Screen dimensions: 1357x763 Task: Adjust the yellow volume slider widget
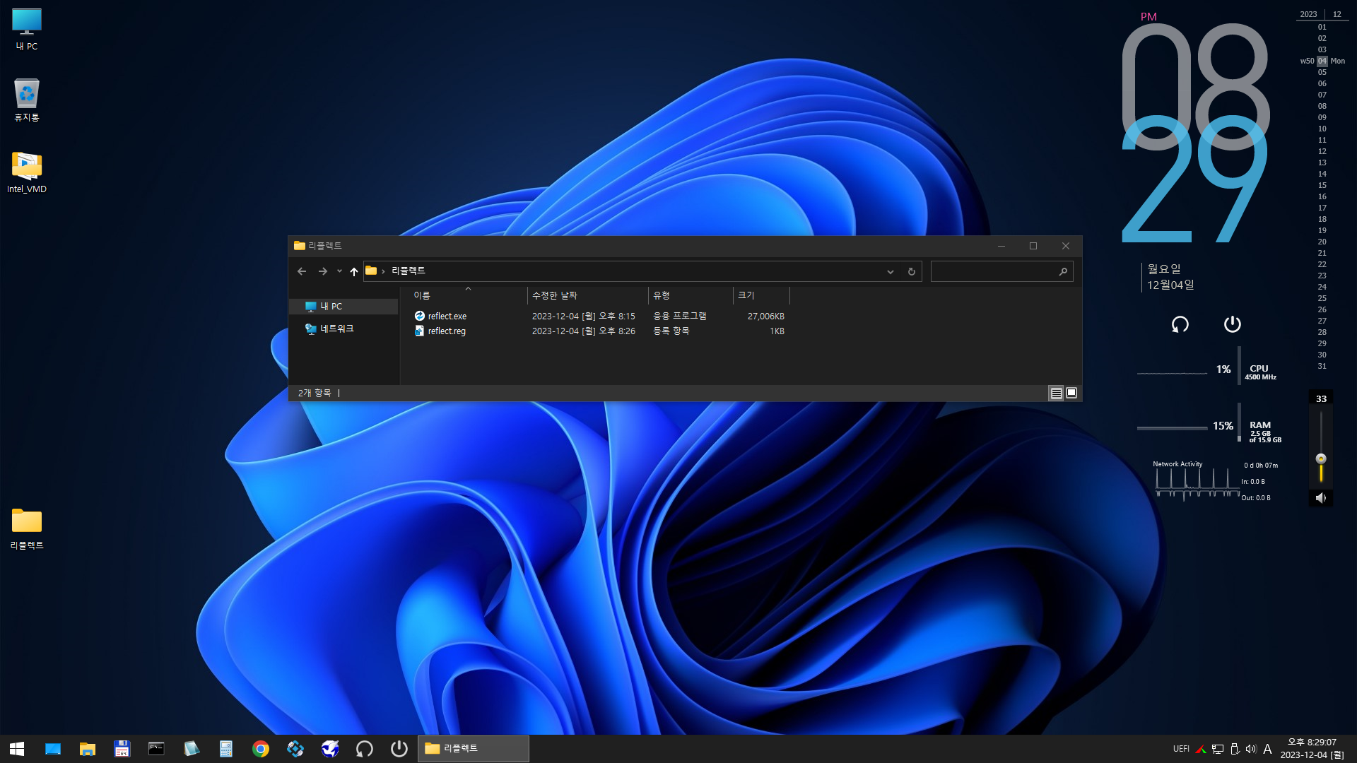1321,460
